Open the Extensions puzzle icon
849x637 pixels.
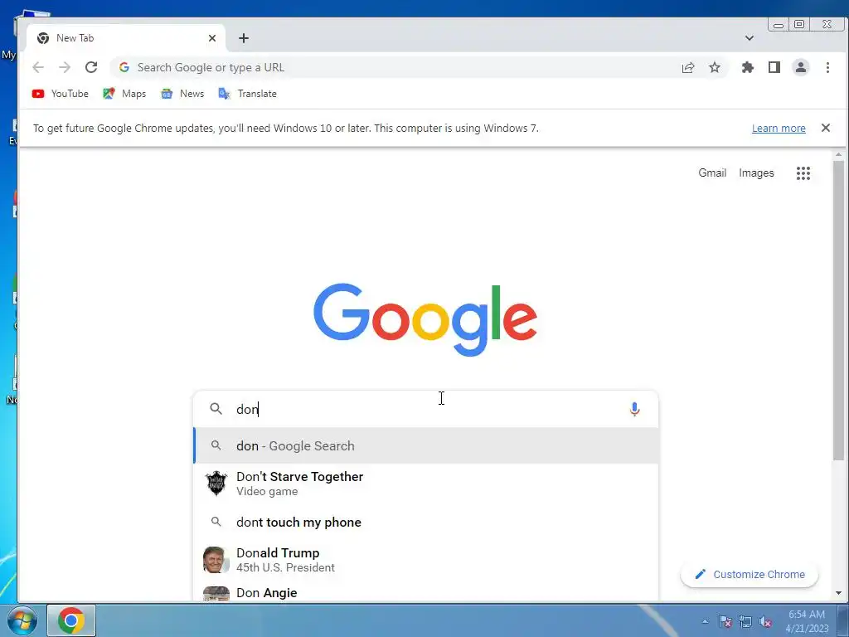[x=748, y=67]
